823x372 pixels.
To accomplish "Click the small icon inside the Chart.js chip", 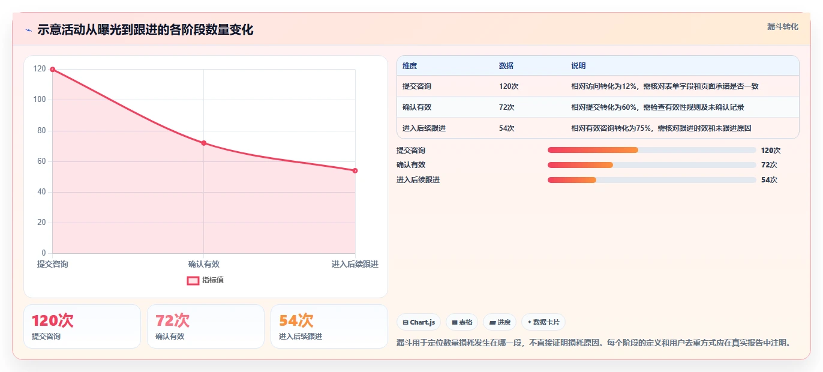I will [406, 323].
